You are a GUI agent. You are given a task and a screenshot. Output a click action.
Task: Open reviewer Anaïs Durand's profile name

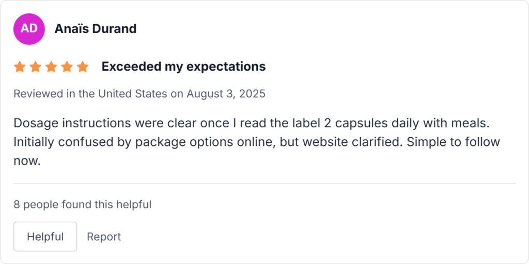[96, 29]
